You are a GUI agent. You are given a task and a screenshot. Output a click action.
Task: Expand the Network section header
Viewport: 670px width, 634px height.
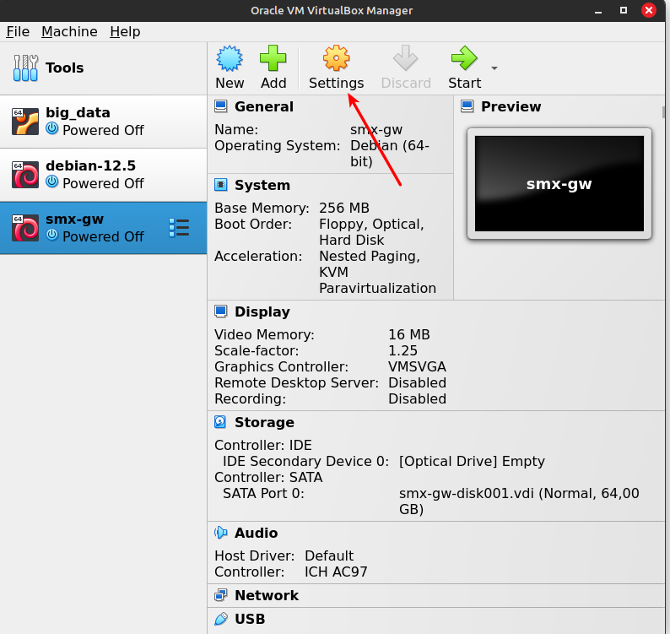click(x=266, y=595)
